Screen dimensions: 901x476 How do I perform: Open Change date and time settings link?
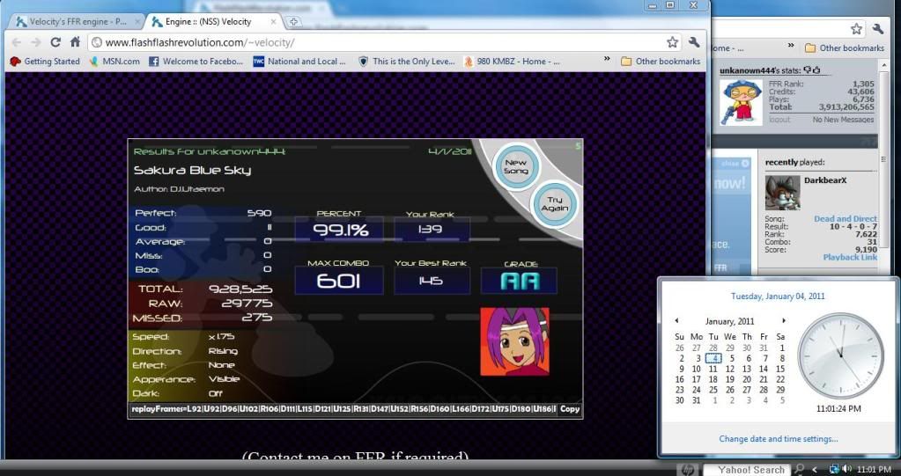pos(778,439)
